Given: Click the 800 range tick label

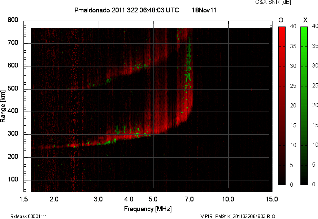Looking at the screenshot, I should click(x=13, y=20).
